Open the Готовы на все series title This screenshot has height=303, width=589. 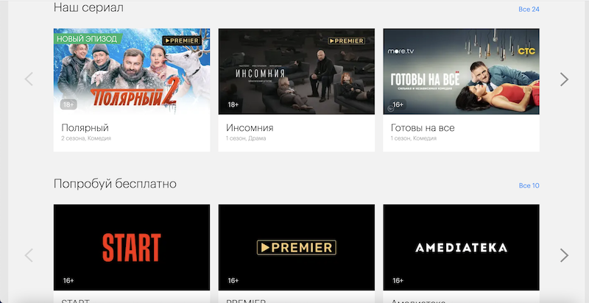[x=423, y=128]
